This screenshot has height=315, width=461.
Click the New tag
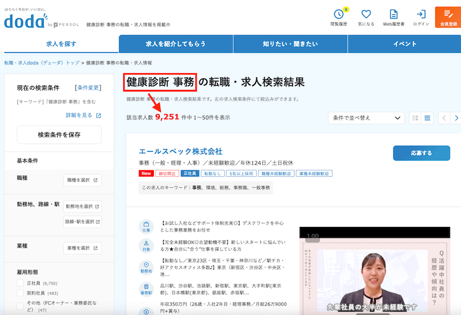(146, 173)
